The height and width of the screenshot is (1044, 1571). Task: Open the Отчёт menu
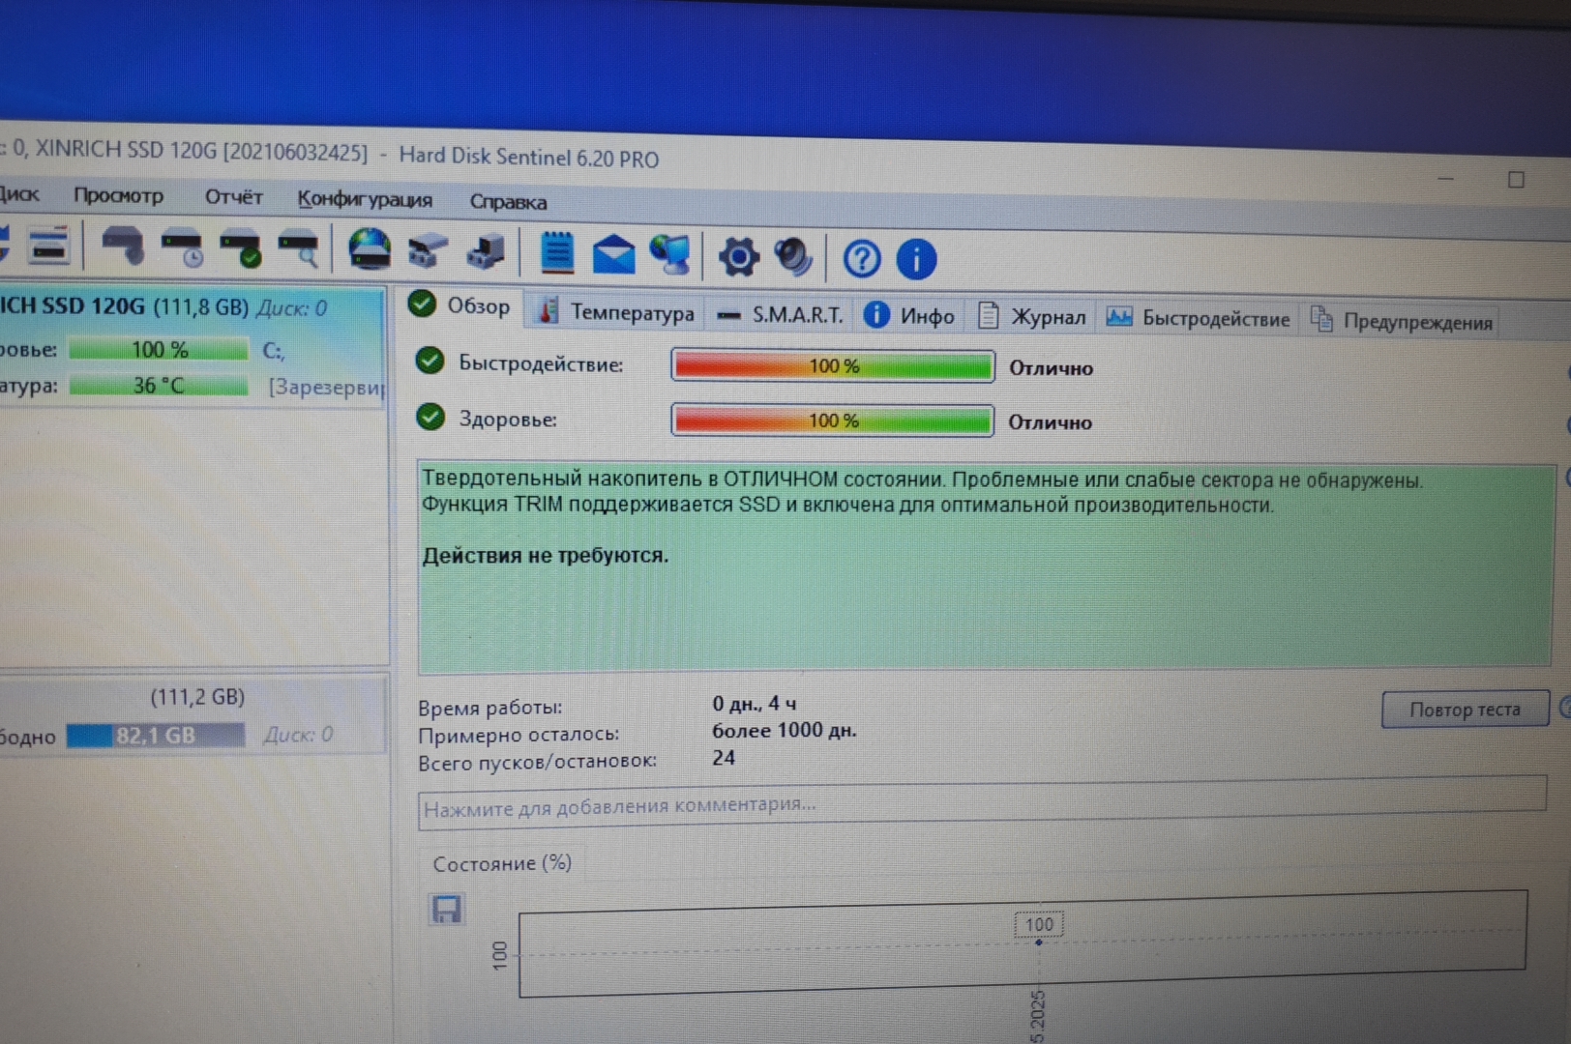(x=233, y=197)
